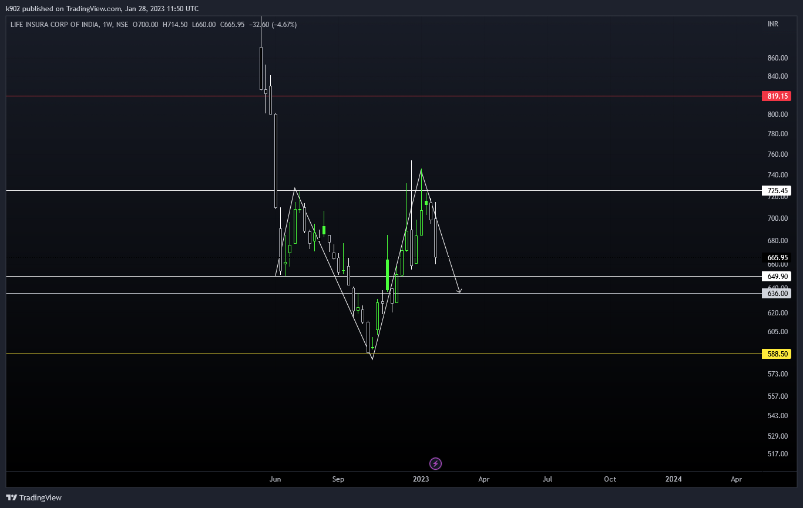This screenshot has height=508, width=803.
Task: Click the 800.00 price axis tick
Action: tap(777, 115)
